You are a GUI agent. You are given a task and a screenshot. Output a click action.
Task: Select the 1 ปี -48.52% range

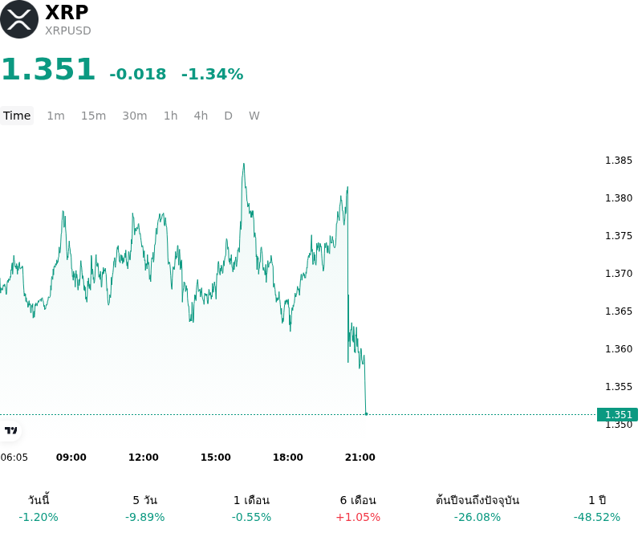[x=597, y=508]
